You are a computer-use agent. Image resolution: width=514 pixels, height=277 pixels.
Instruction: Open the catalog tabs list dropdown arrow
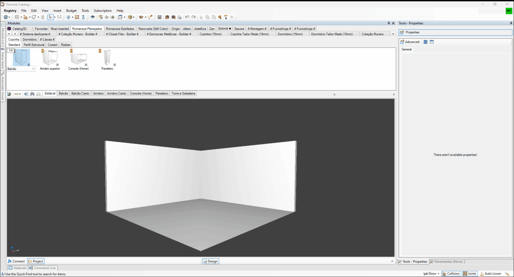[9, 34]
